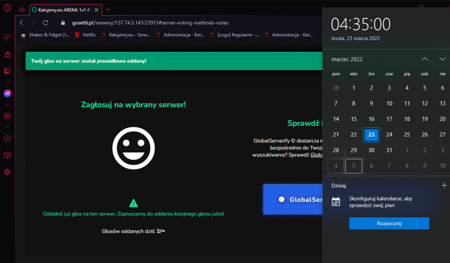
Task: Reload the page with the refresh icon
Action: [x=45, y=23]
